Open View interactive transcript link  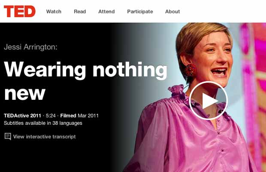tap(45, 137)
